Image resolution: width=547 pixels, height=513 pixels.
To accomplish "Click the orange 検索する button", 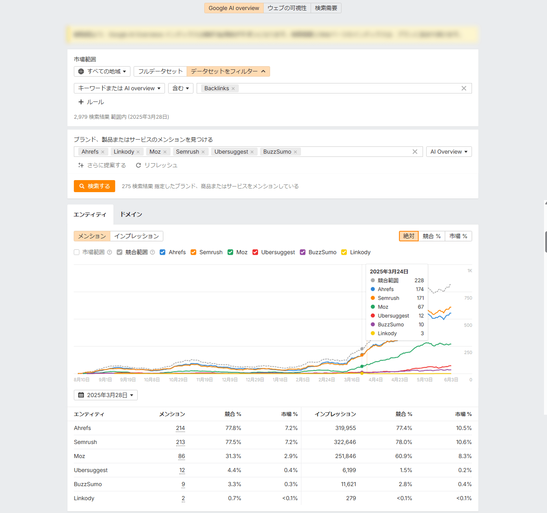I will point(94,186).
